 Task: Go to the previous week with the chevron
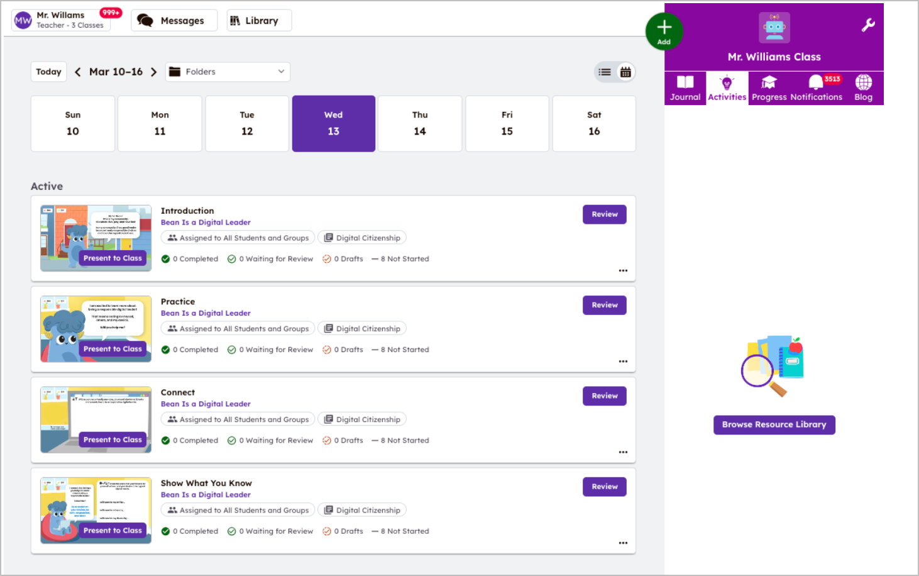(x=77, y=72)
